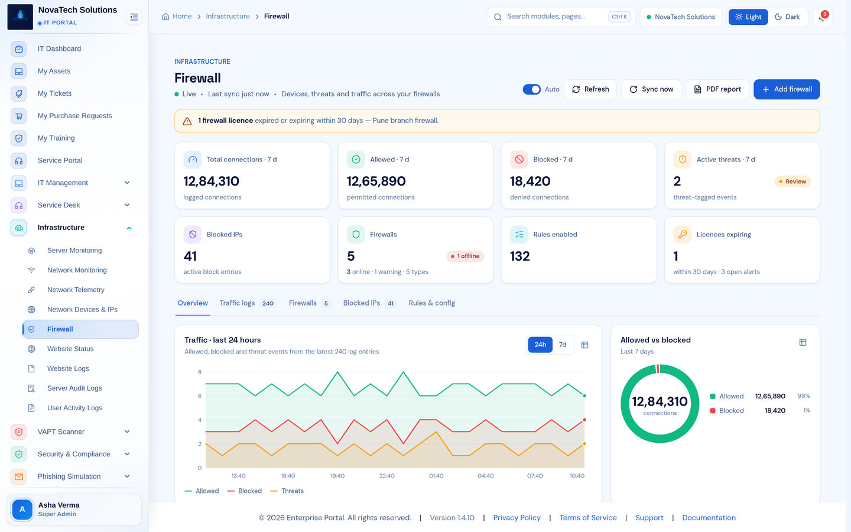Focus the Search modules, pages field
The width and height of the screenshot is (851, 532).
click(561, 17)
